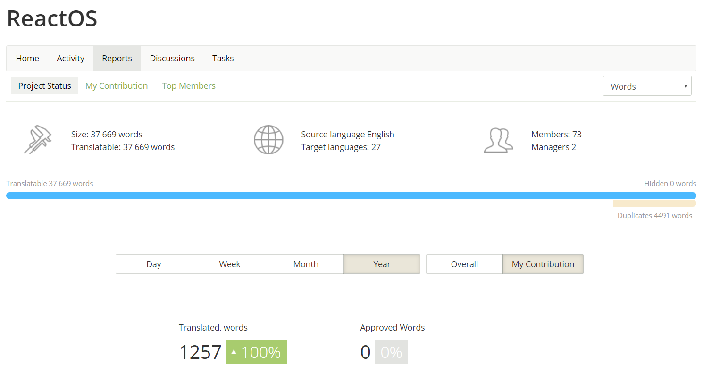This screenshot has width=720, height=391.
Task: View the Top Members report
Action: click(x=189, y=86)
